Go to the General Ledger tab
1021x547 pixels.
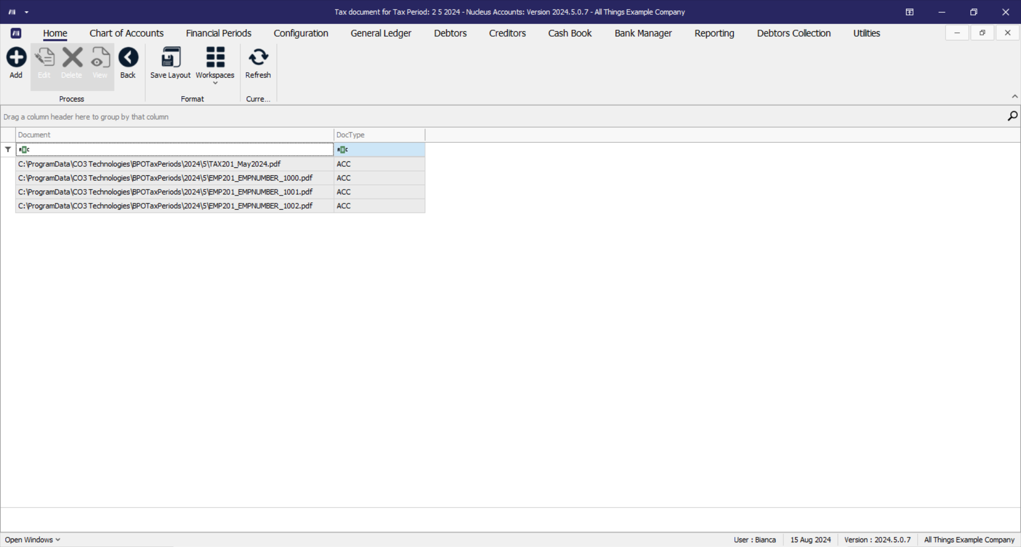tap(381, 33)
